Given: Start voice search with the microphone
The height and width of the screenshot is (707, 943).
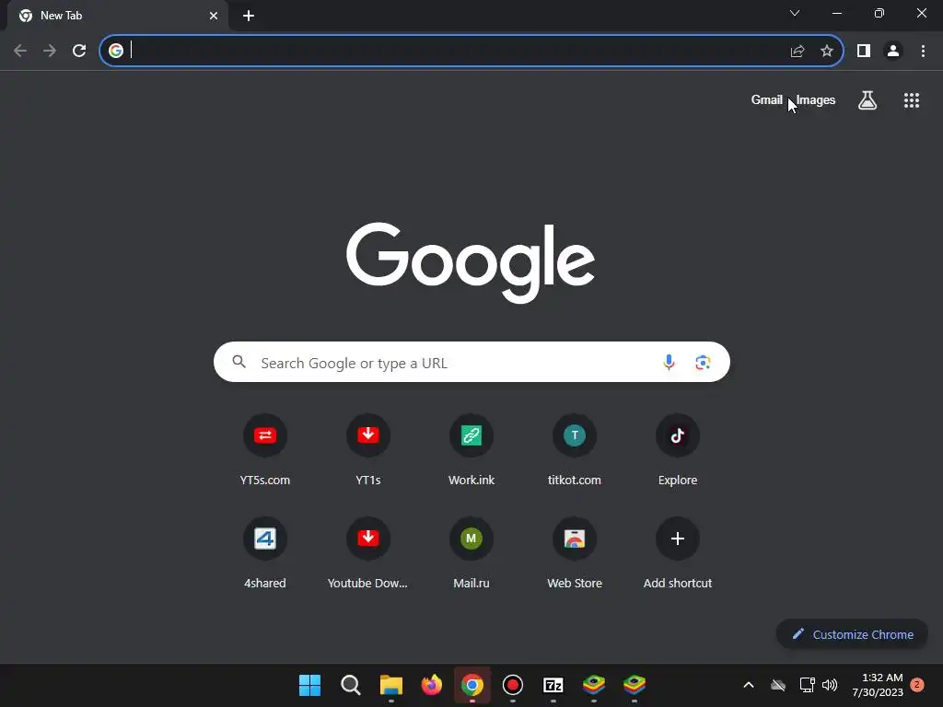Looking at the screenshot, I should [669, 362].
